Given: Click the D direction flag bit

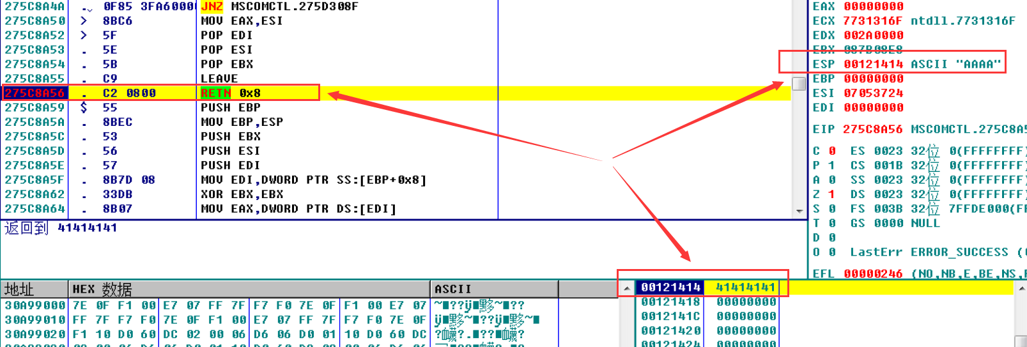Looking at the screenshot, I should click(x=832, y=238).
